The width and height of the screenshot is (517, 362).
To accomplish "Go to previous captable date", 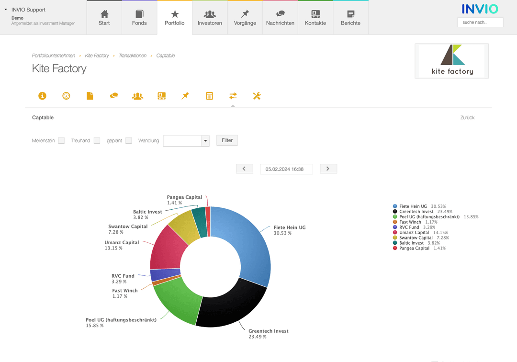I will click(x=244, y=169).
